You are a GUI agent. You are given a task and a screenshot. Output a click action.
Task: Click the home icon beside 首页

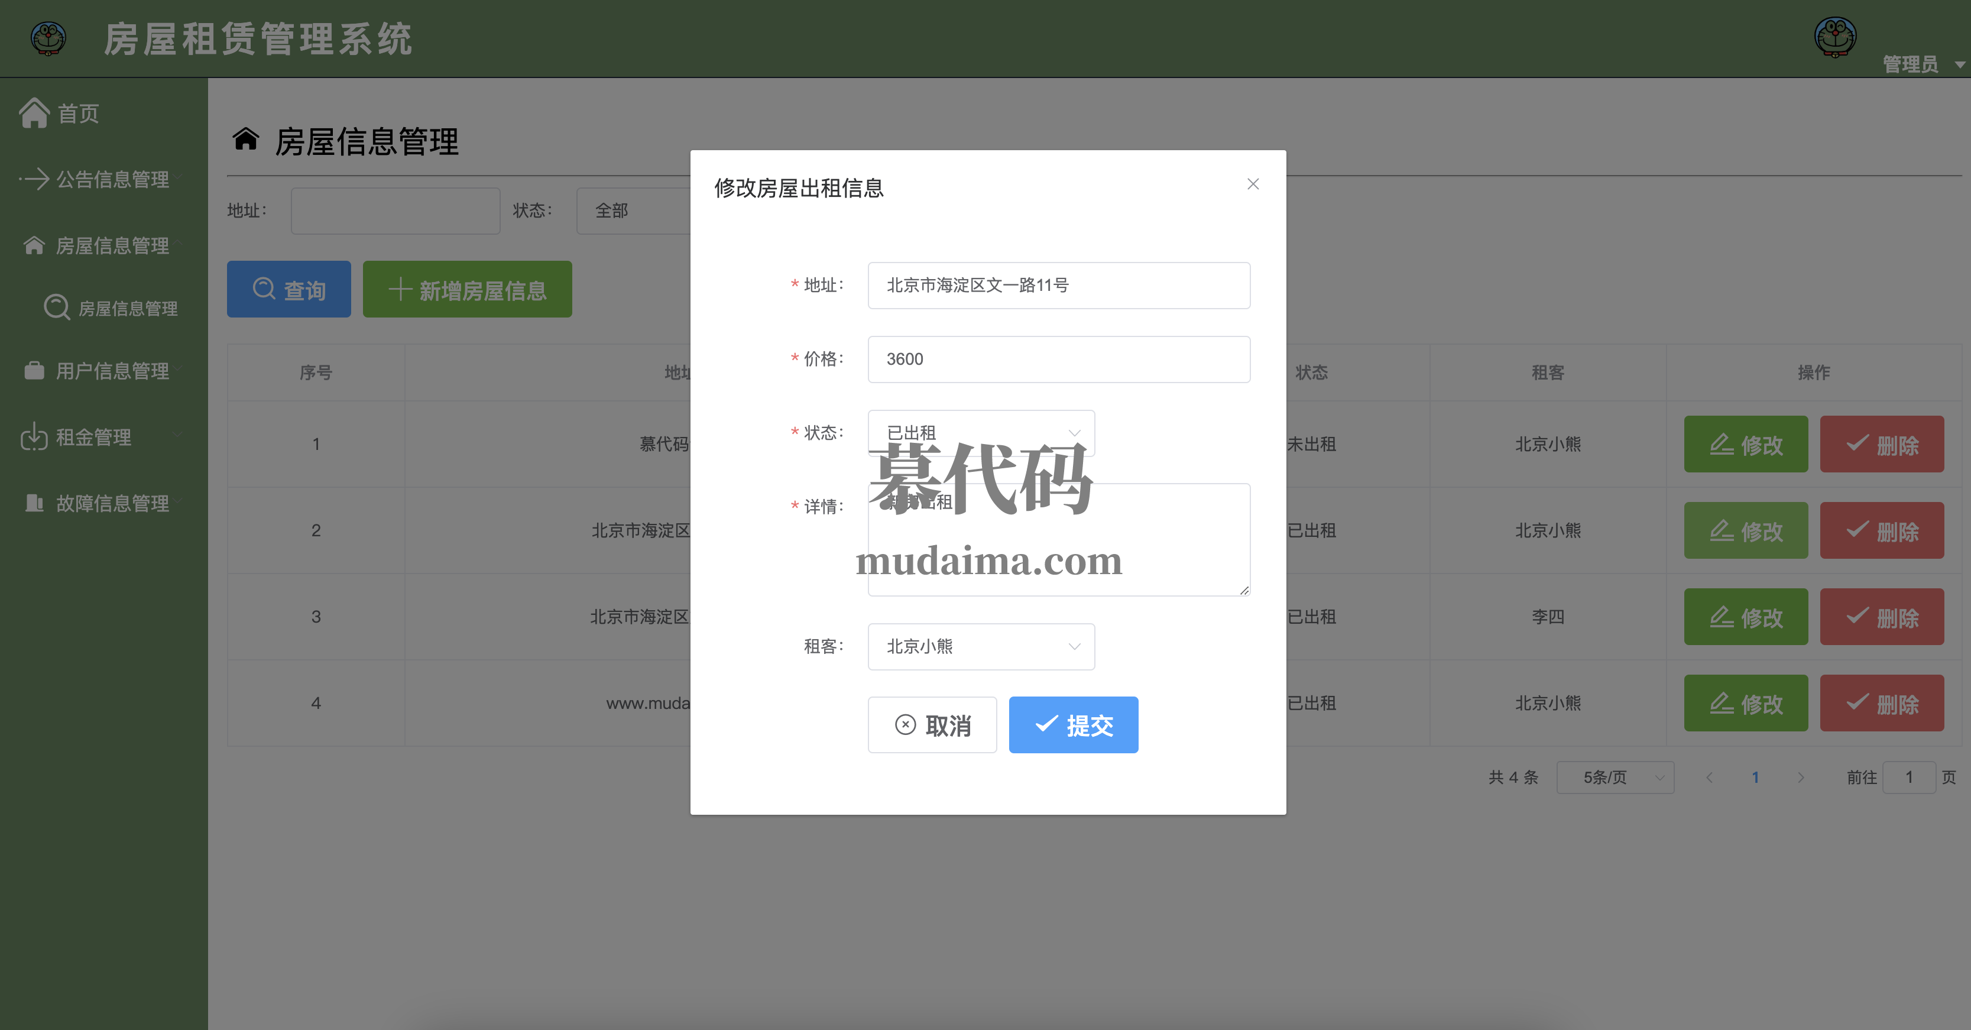[x=34, y=114]
